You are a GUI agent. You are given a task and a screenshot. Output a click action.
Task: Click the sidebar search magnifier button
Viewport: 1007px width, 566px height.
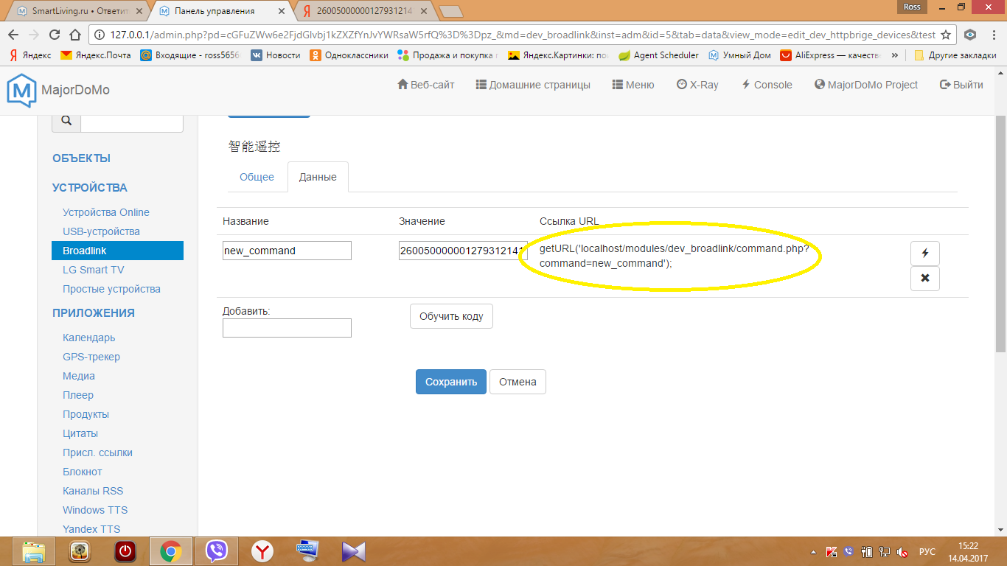tap(66, 121)
